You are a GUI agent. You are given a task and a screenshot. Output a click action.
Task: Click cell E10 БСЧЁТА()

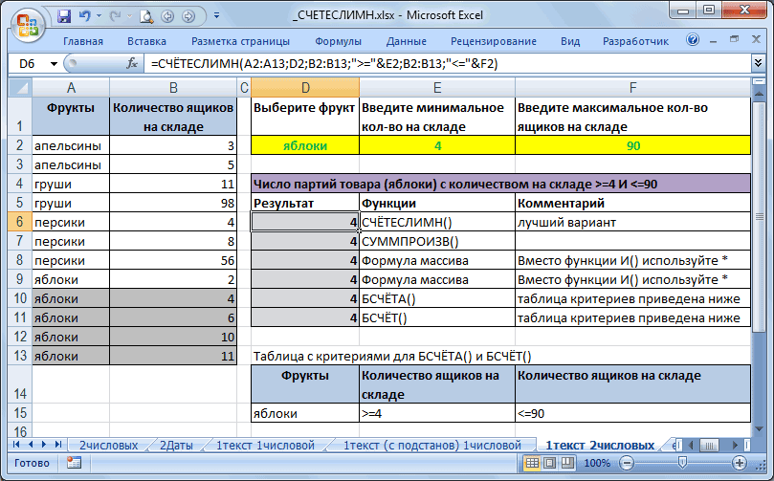[x=437, y=298]
